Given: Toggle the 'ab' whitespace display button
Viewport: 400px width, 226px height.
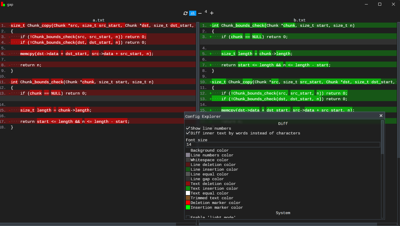Looking at the screenshot, I should pyautogui.click(x=193, y=13).
